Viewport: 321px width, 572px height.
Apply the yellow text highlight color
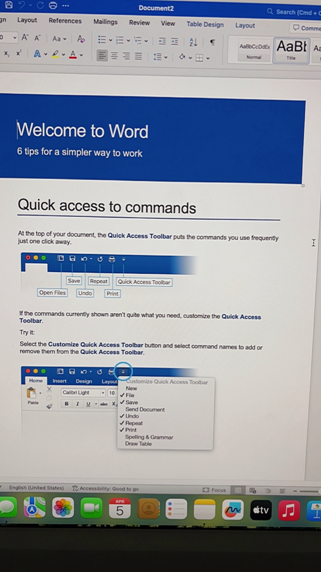point(55,55)
